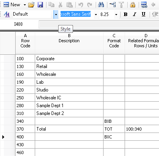The width and height of the screenshot is (159, 156).
Task: Click the Undo arrow icon
Action: click(x=81, y=5)
